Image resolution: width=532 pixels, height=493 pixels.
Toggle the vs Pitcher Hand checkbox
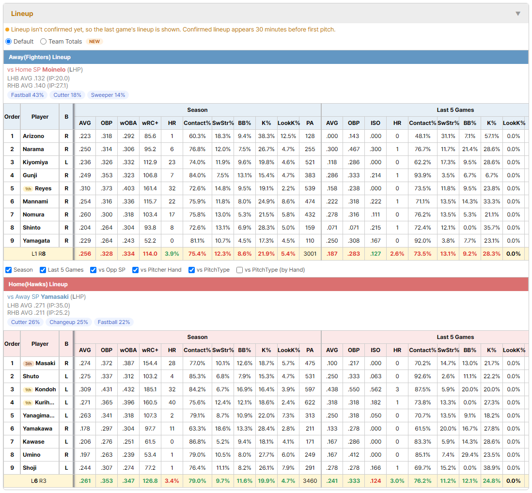point(135,270)
